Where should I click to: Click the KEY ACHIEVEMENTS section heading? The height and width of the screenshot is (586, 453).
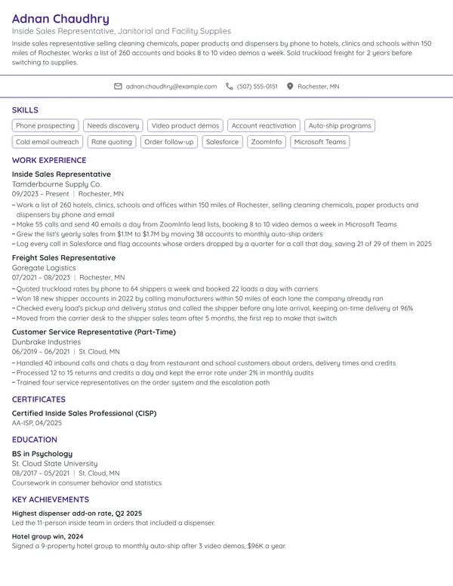(51, 499)
